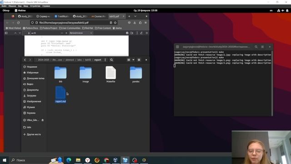
Task: Open VirtualBox Справка menu
Action: tap(46, 6)
